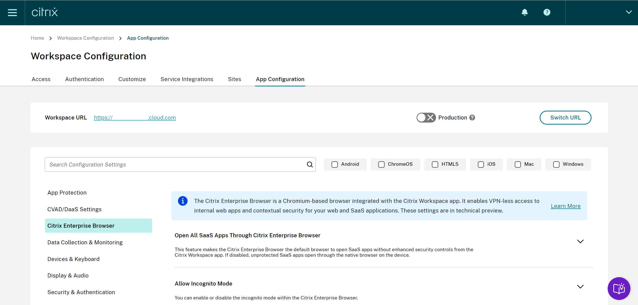
Task: Expand Open All SaaS Apps setting
Action: pyautogui.click(x=580, y=242)
